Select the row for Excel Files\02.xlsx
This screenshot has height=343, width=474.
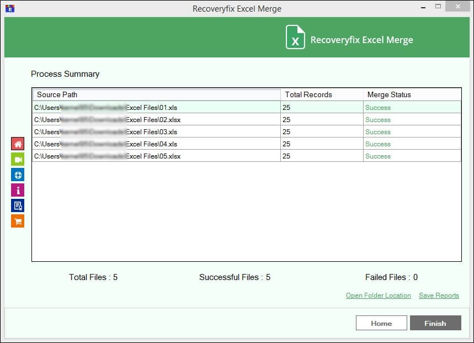pos(247,119)
